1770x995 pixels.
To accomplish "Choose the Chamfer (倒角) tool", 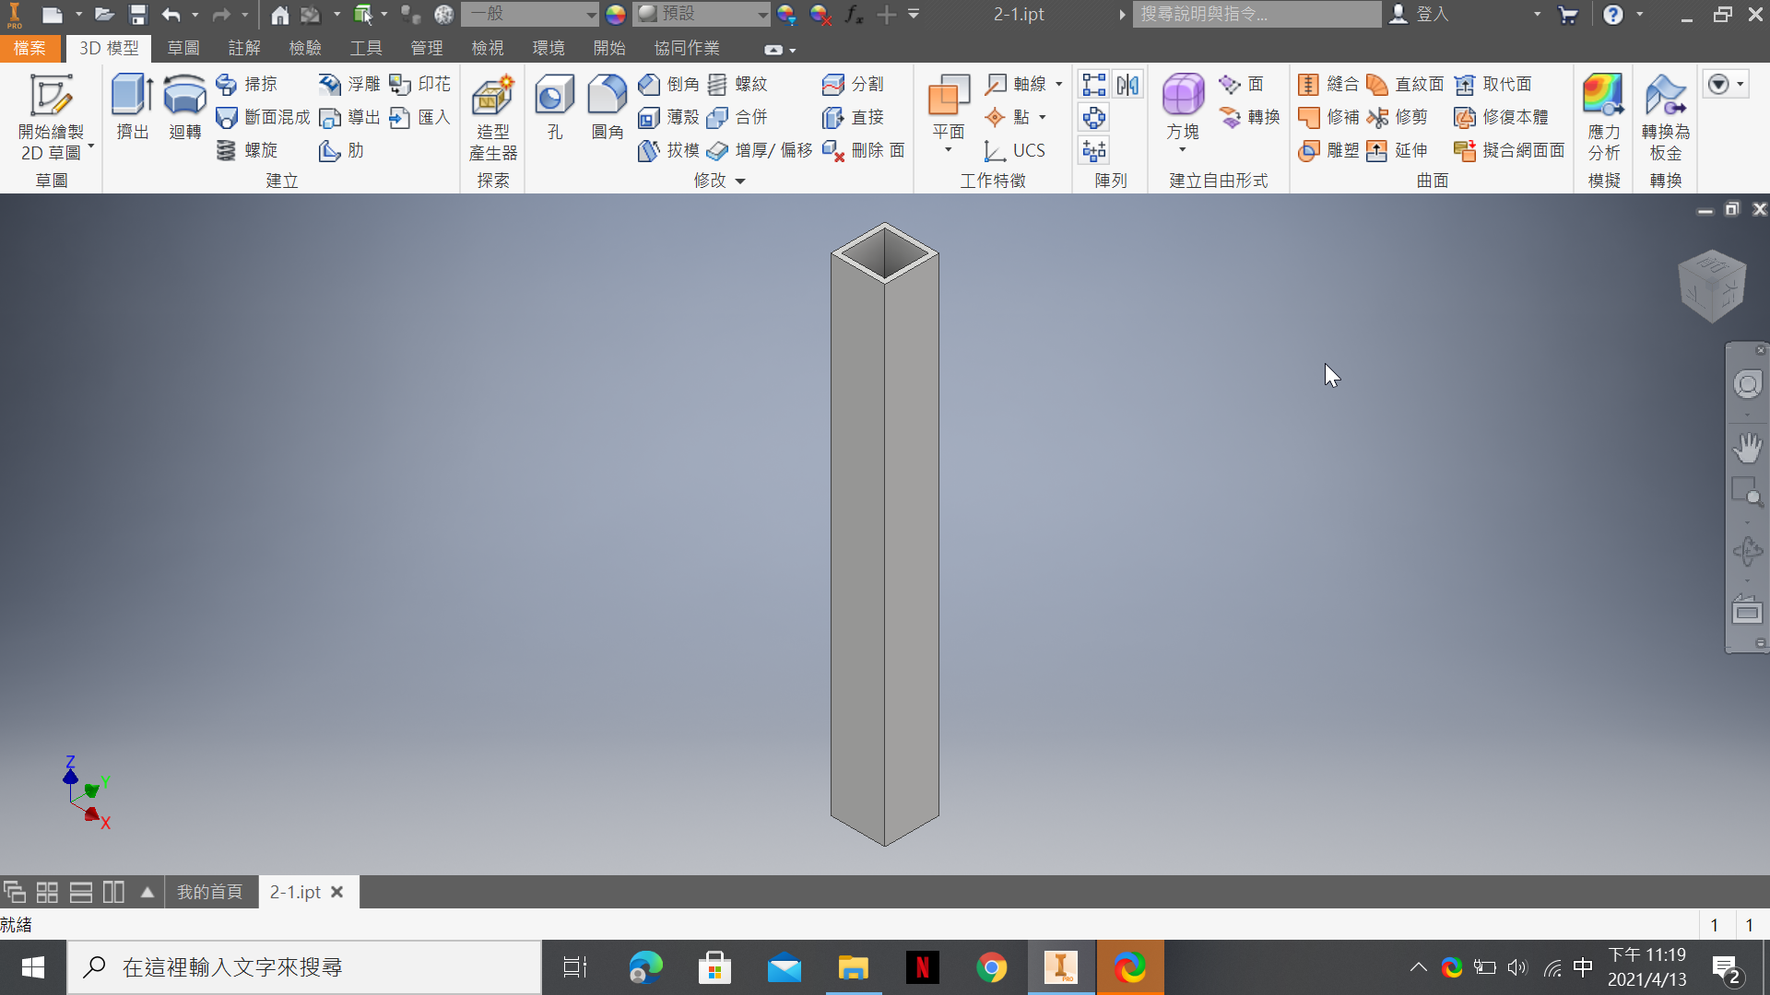I will click(x=668, y=84).
